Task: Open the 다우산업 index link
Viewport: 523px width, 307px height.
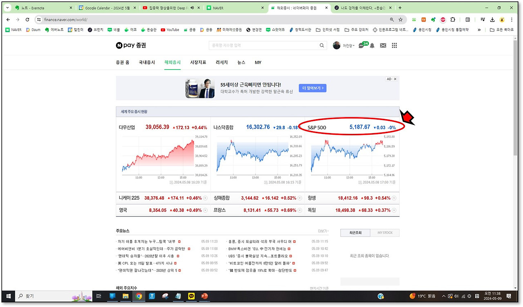Action: click(127, 127)
